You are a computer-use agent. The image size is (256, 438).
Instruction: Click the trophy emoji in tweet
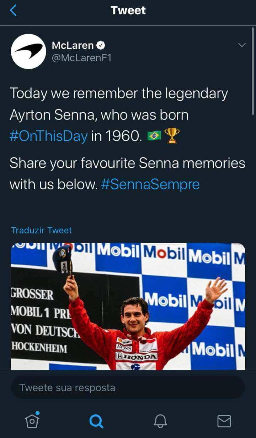172,136
